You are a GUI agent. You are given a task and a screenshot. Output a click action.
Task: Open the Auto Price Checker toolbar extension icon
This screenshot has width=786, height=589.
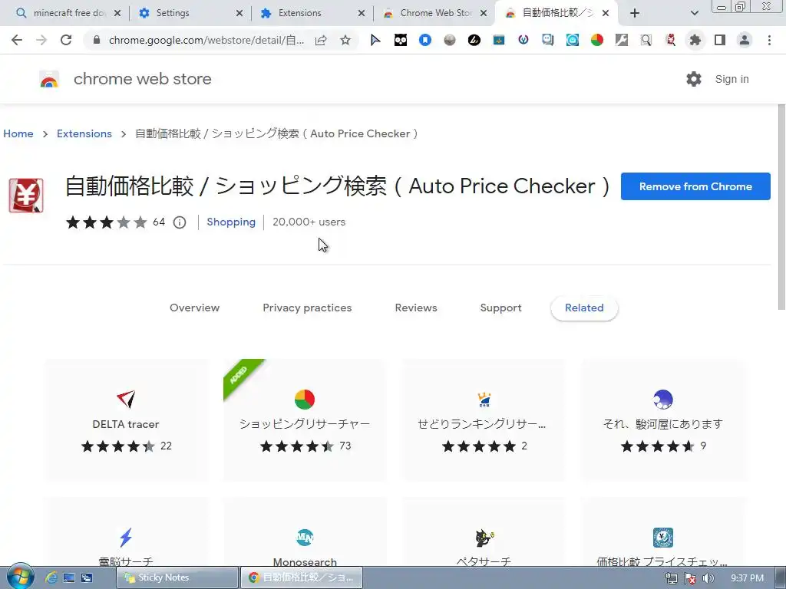(x=671, y=40)
